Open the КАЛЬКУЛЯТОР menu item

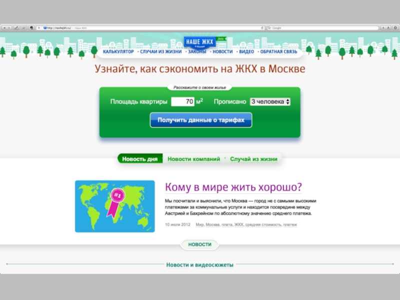click(x=118, y=51)
